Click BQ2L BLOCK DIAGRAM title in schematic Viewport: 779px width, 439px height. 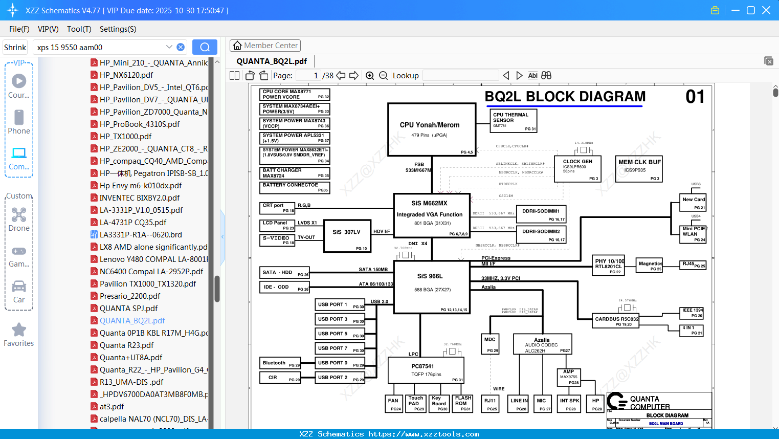pyautogui.click(x=565, y=97)
